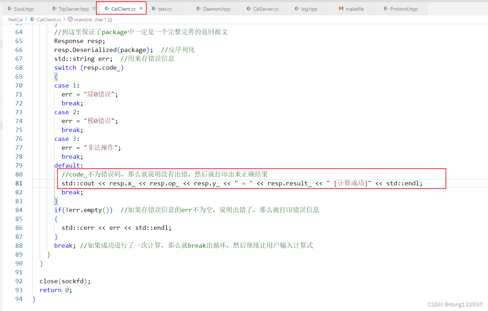Screen dimensions: 488x311
Task: Click NetCal folder in breadcrumbs
Action: point(15,20)
